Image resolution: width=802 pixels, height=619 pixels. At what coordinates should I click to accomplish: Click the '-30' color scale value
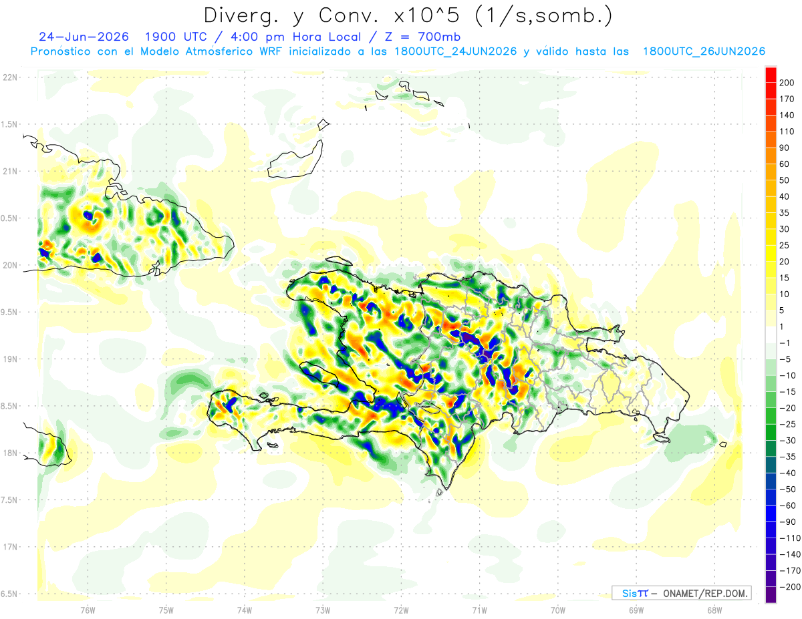click(x=789, y=440)
